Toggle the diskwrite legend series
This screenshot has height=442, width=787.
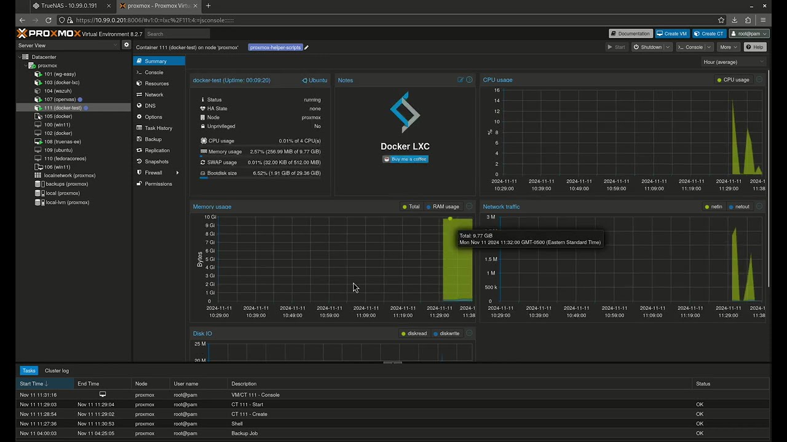[x=446, y=333]
